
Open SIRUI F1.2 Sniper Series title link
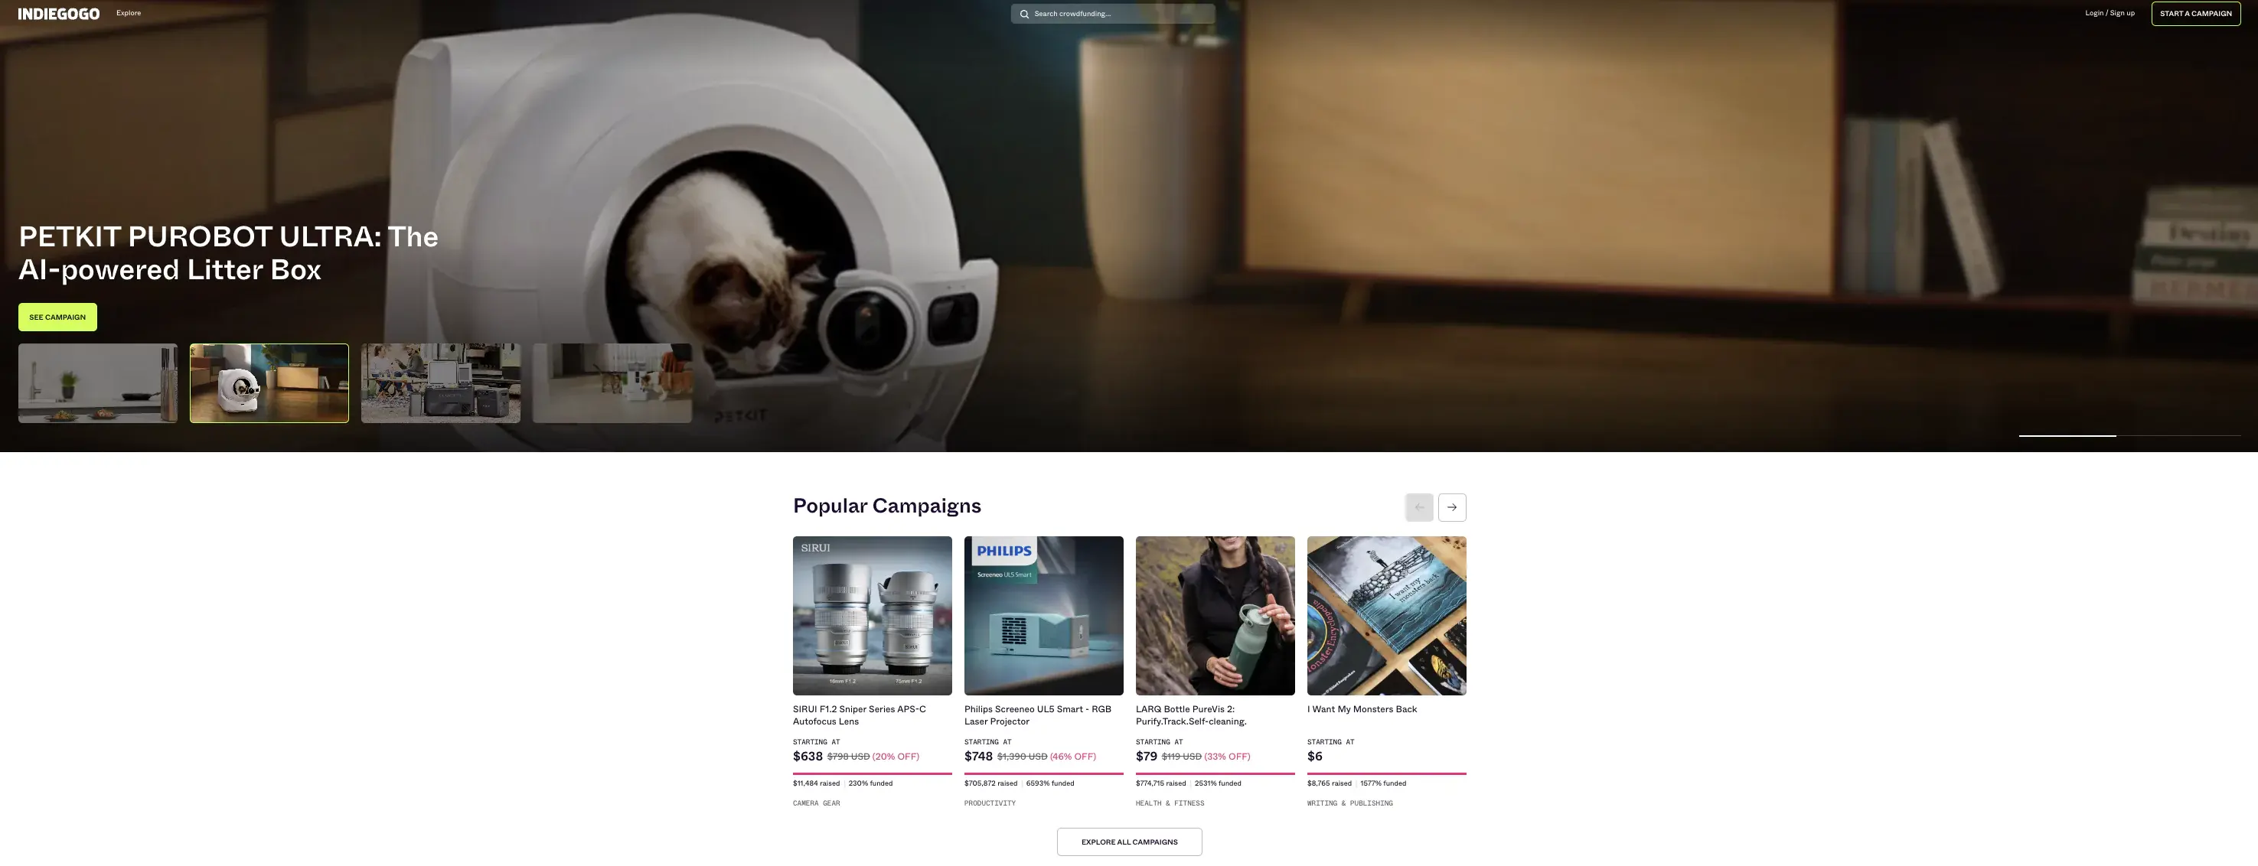[859, 715]
